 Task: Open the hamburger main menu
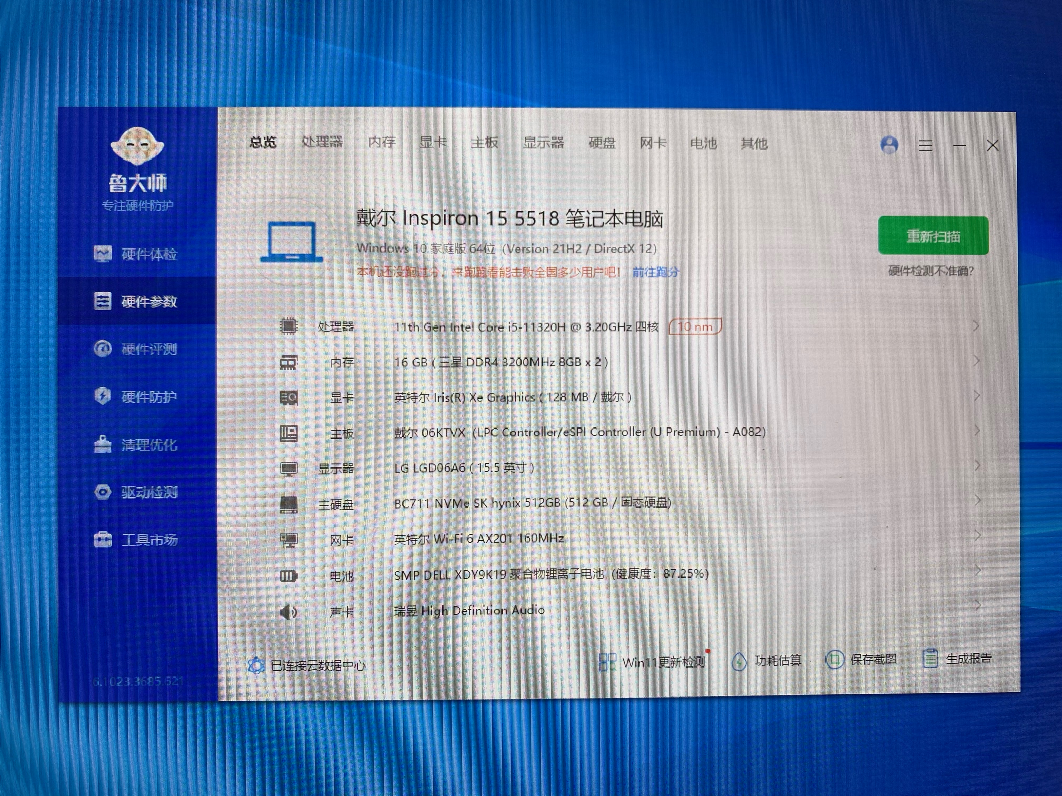point(926,145)
